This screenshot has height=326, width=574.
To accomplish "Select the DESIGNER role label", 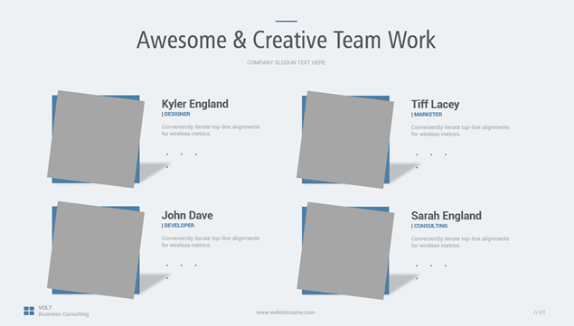I will pyautogui.click(x=177, y=114).
